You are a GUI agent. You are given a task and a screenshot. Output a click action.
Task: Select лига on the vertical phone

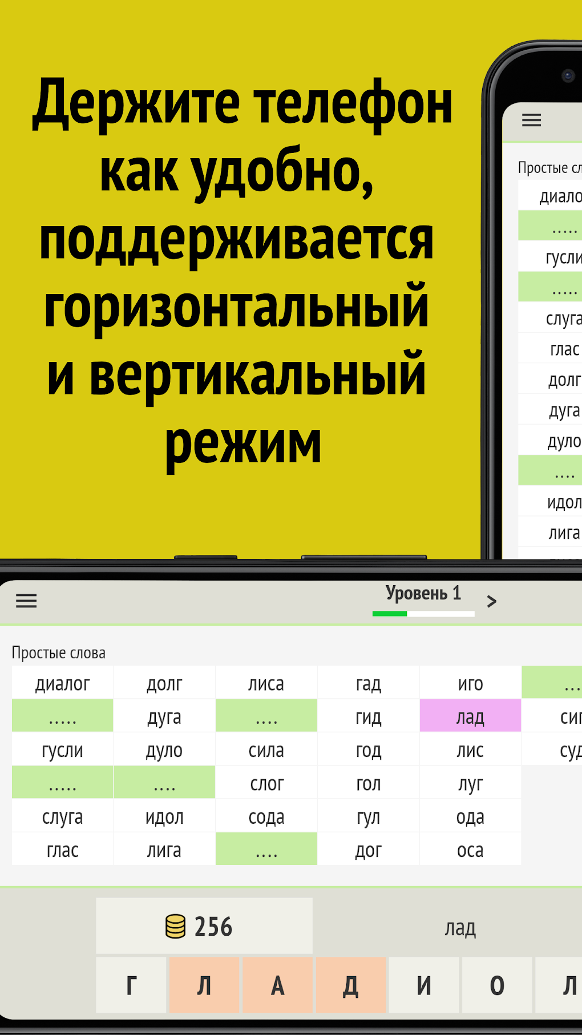pos(551,532)
